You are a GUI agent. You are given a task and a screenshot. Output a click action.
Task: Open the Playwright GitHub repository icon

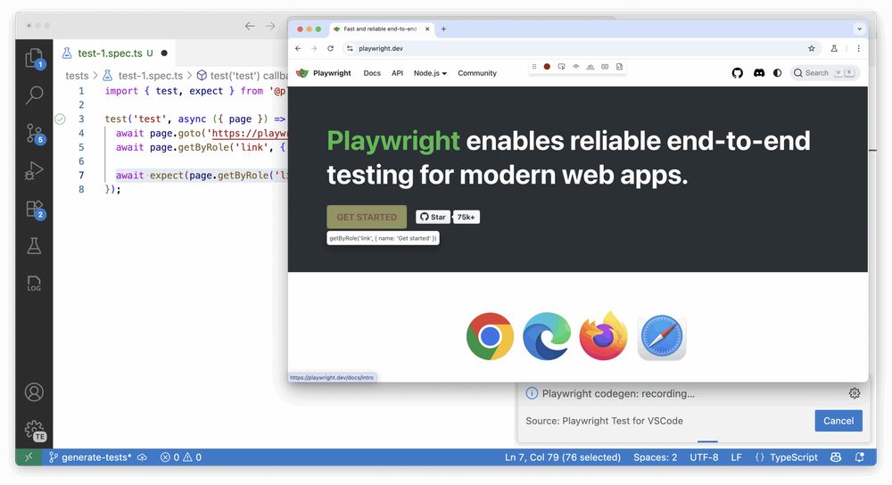[x=738, y=73]
